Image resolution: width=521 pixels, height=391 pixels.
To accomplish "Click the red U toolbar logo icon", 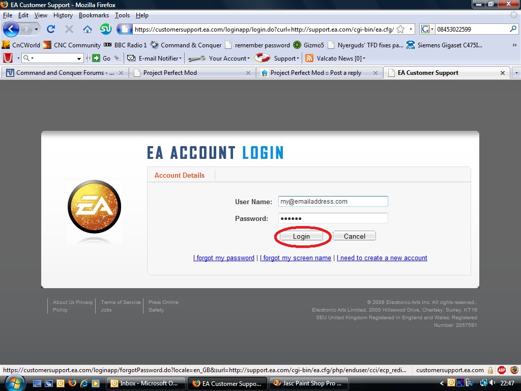I will click(8, 58).
